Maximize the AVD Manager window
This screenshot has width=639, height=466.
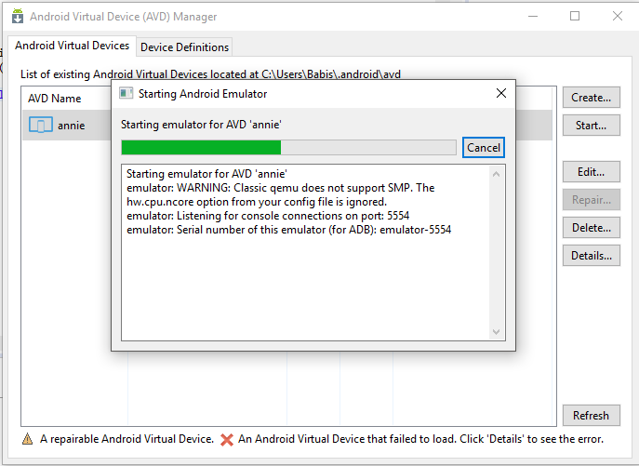coord(575,17)
